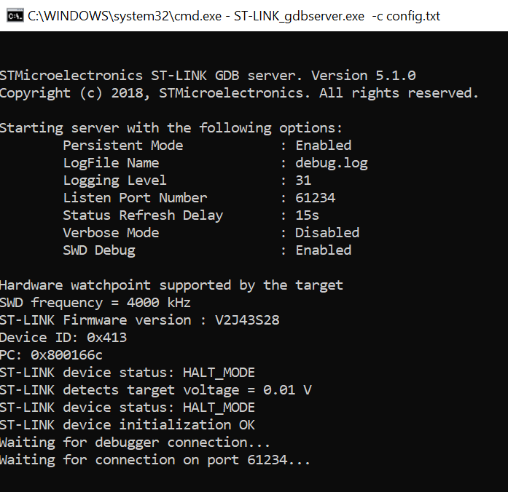This screenshot has width=508, height=492.
Task: Click the cmd.exe icon in title bar
Action: click(14, 16)
